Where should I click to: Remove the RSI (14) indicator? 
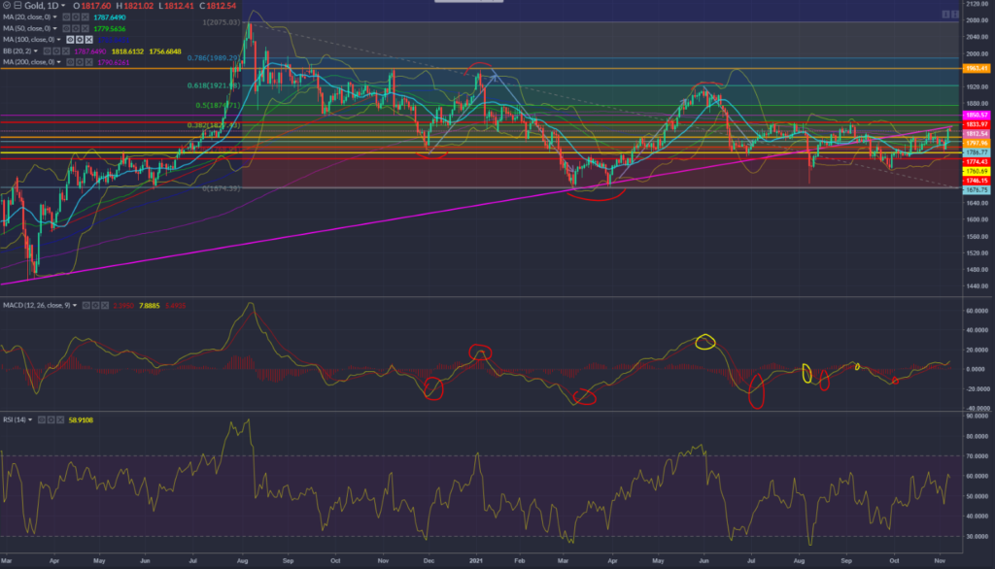tap(58, 419)
